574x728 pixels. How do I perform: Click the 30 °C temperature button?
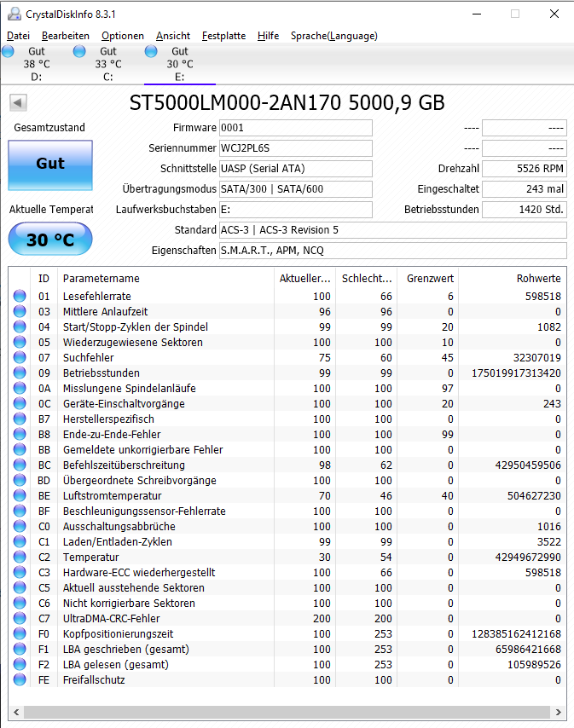[x=50, y=239]
